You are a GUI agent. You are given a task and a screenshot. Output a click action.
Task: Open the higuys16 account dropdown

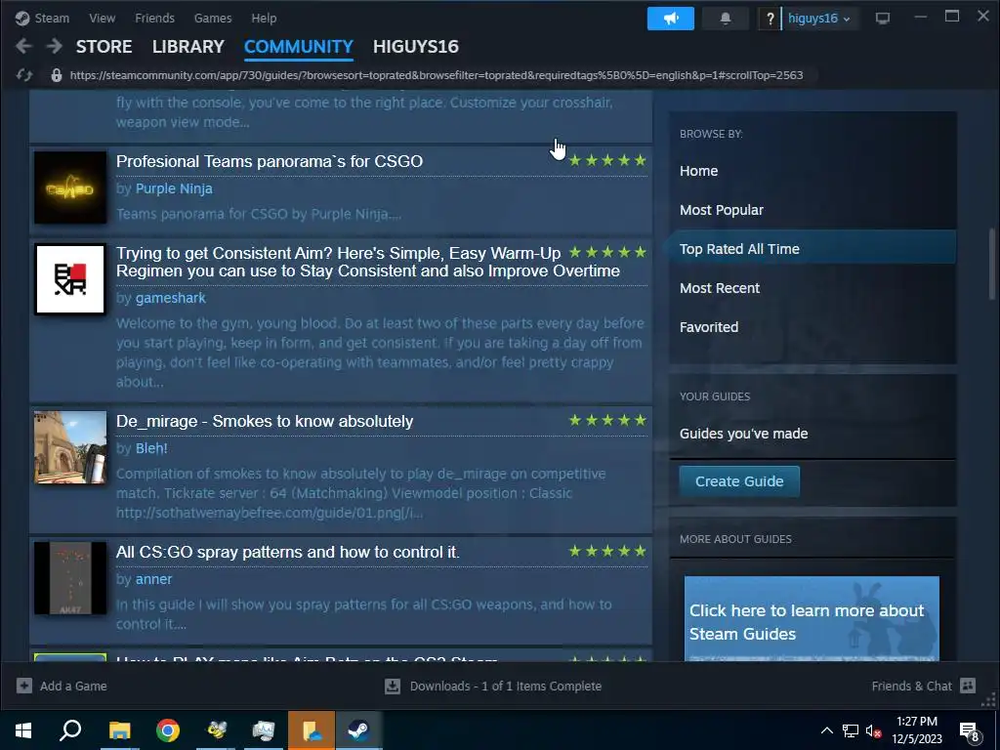819,19
